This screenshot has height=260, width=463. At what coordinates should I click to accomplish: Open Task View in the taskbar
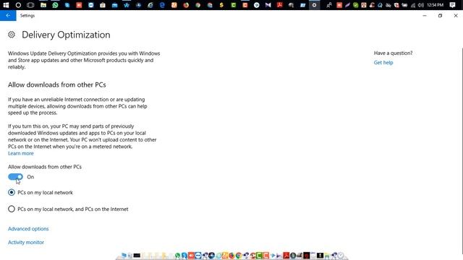[30, 5]
